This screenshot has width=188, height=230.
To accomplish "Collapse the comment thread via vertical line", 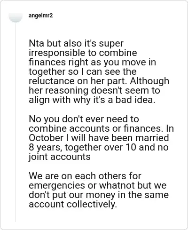I will point(16,122).
